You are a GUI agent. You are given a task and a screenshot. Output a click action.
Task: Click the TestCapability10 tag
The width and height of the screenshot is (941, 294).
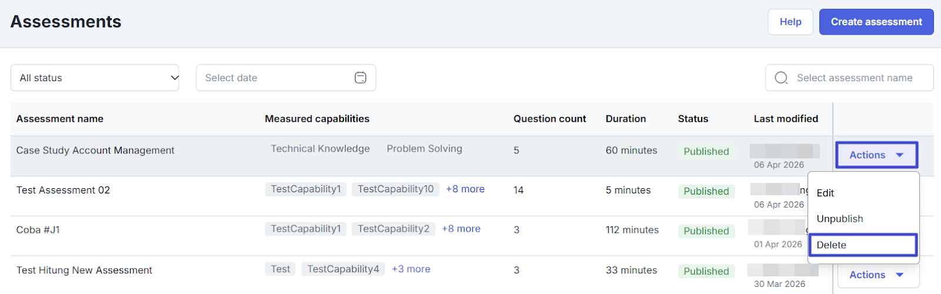395,189
